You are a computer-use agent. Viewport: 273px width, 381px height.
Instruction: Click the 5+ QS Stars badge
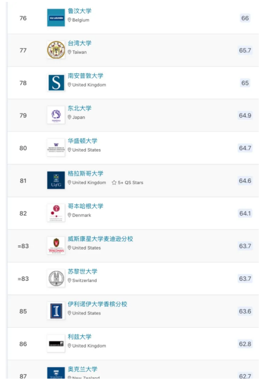tap(128, 182)
